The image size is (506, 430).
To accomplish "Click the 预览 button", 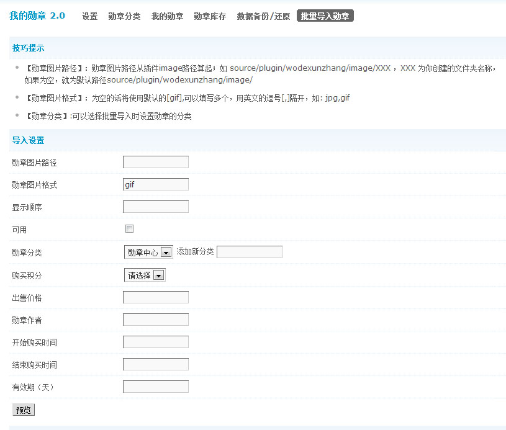I will click(x=23, y=410).
